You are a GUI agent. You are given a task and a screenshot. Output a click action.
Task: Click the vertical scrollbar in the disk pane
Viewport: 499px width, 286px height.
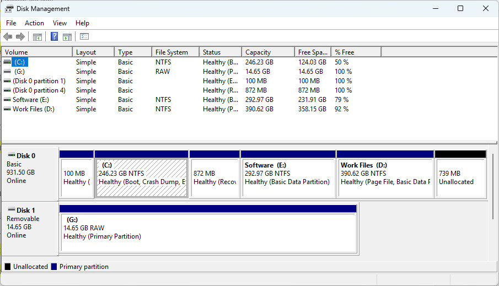[493, 186]
